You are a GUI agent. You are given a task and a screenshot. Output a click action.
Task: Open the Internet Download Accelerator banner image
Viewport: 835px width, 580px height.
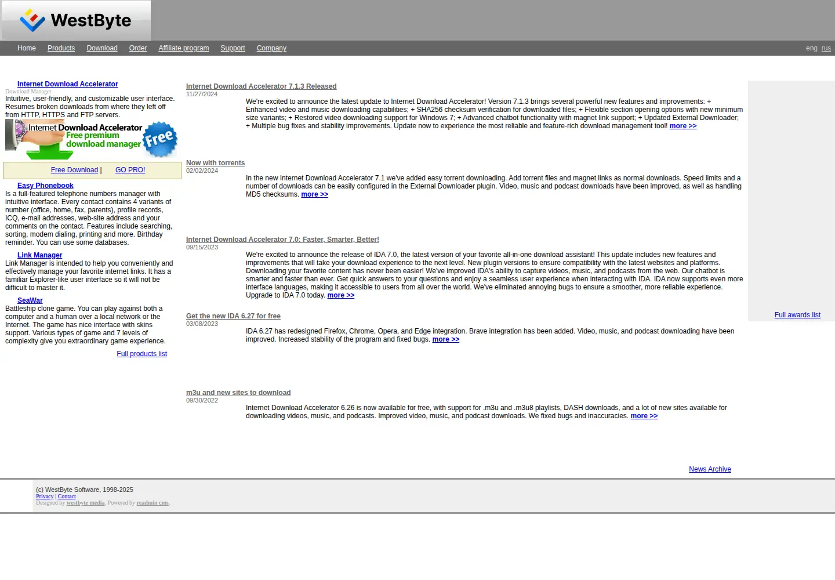coord(92,140)
